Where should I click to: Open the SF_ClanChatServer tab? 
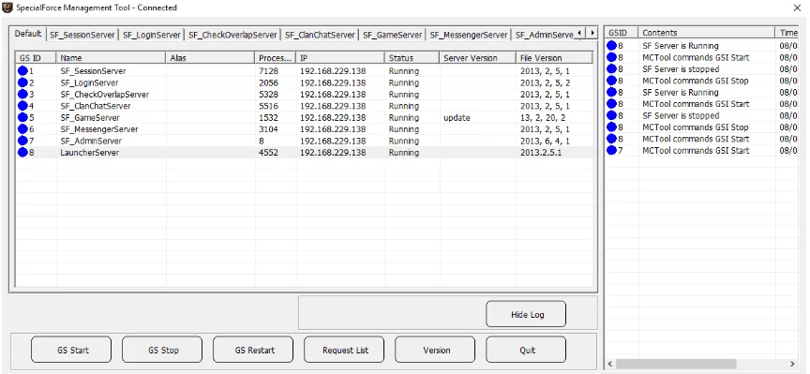320,35
